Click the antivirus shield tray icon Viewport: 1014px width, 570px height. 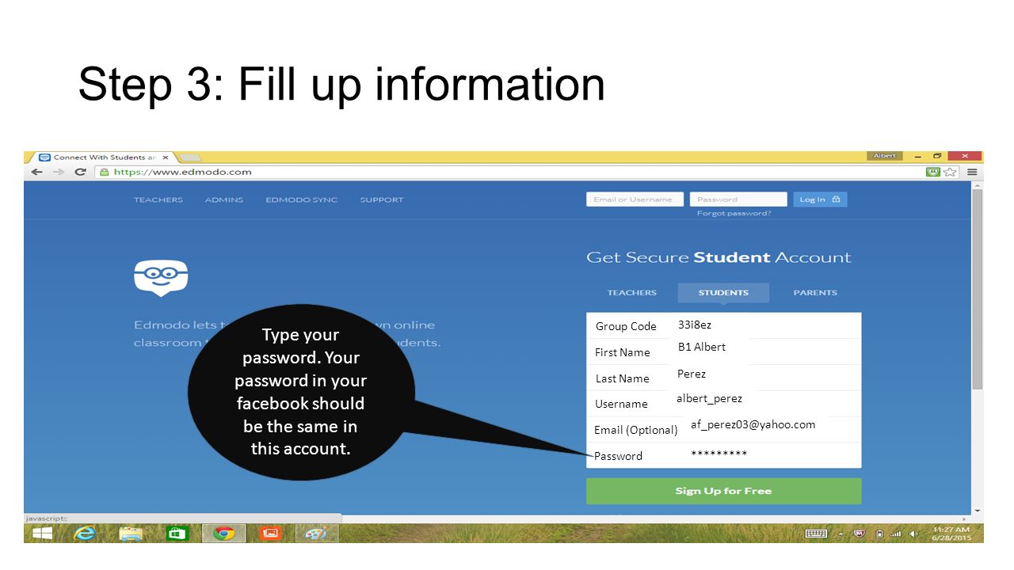pyautogui.click(x=860, y=534)
